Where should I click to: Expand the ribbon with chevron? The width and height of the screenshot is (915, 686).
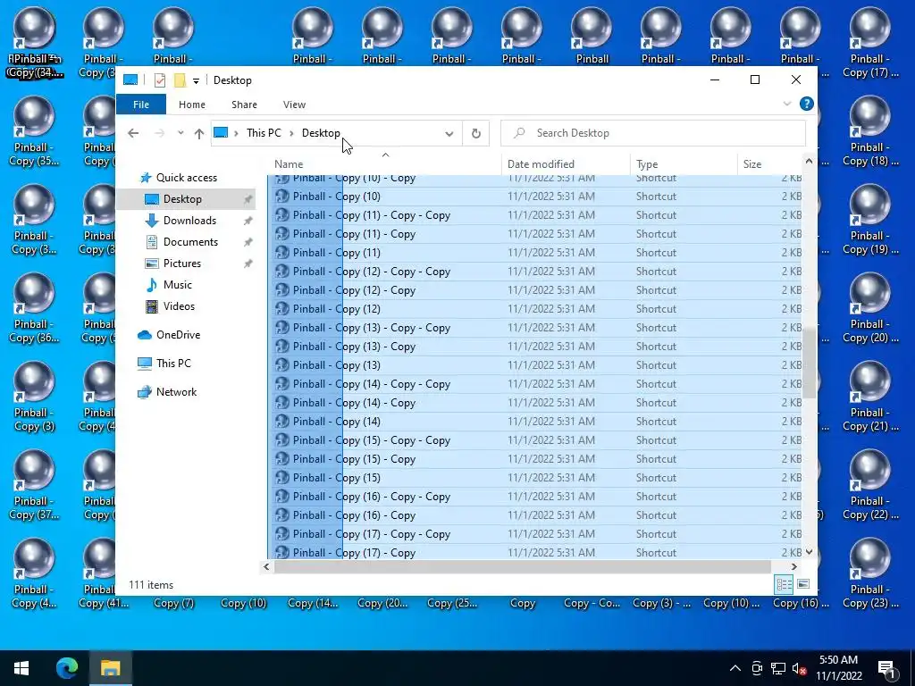786,104
